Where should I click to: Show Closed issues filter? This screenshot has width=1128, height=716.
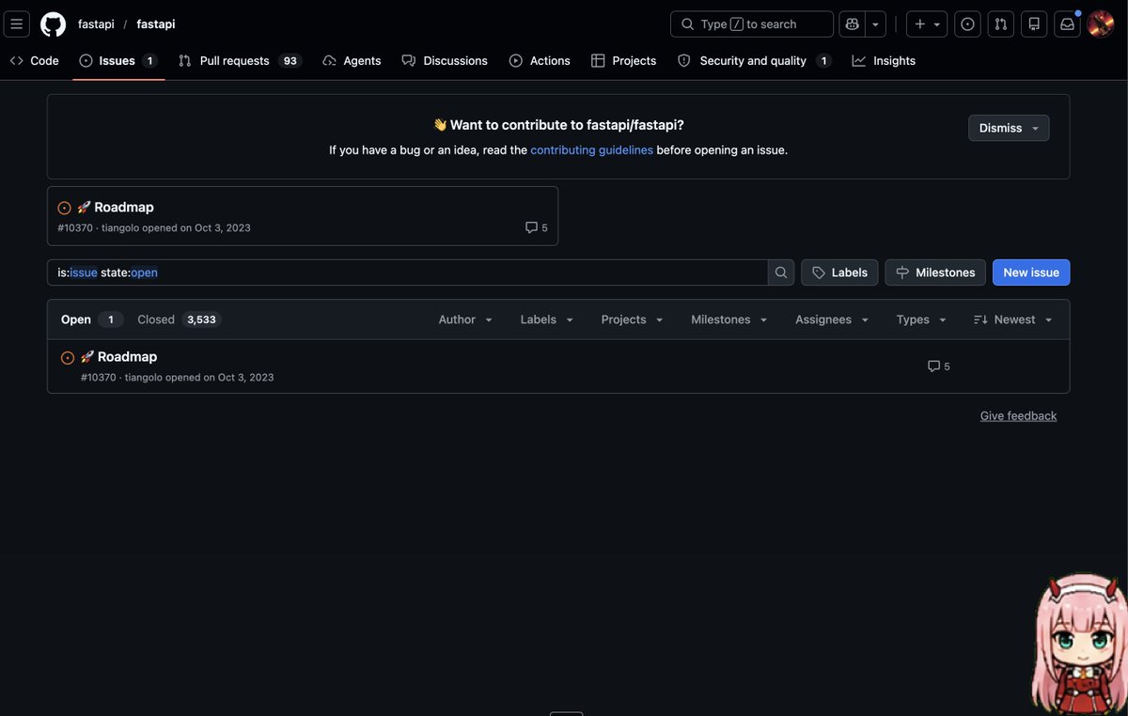(x=180, y=319)
